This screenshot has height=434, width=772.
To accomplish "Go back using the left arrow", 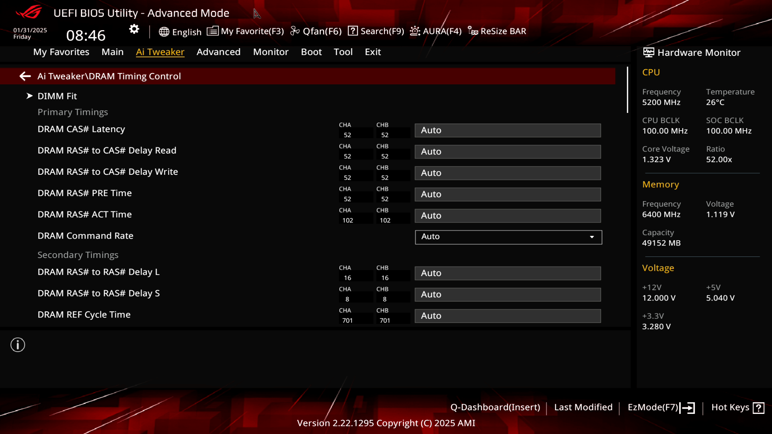I will (25, 76).
